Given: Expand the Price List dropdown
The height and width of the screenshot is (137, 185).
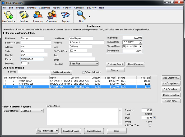Looking at the screenshot, I should click(97, 63).
